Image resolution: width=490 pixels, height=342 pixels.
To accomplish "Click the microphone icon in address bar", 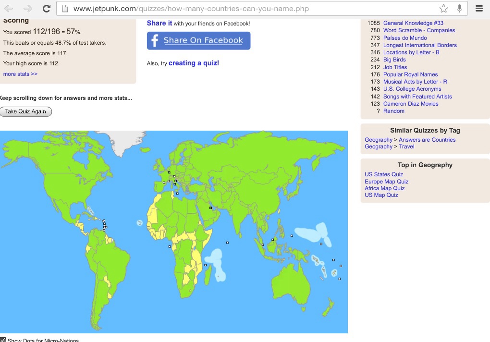I will (459, 9).
